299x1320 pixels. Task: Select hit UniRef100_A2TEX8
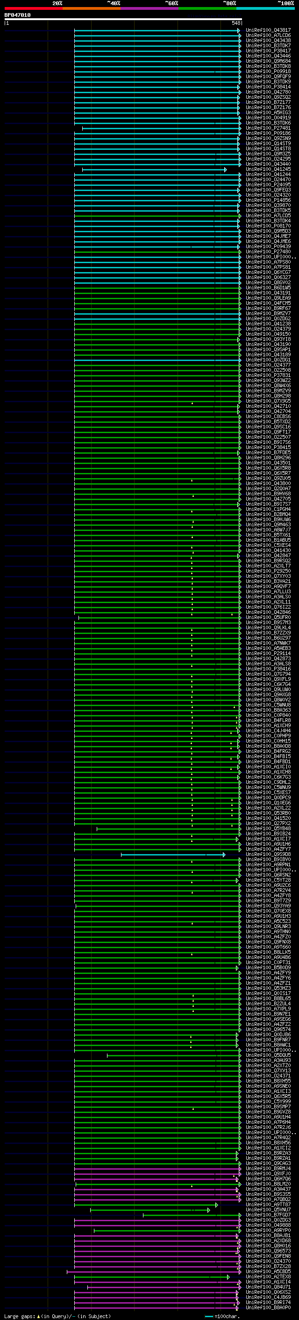[268, 1277]
